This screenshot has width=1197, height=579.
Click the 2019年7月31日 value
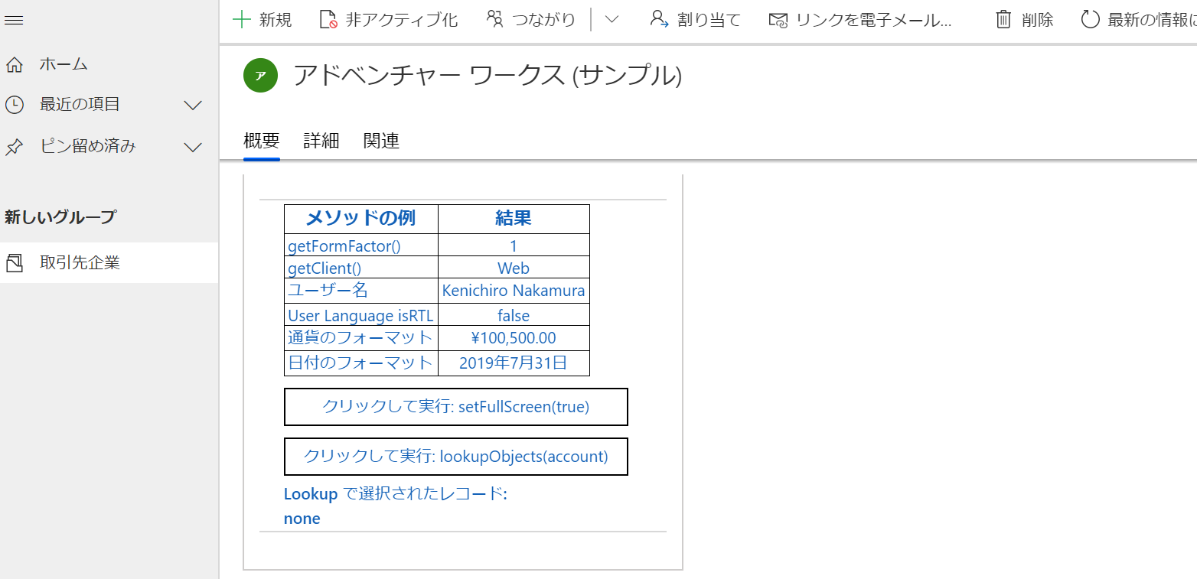[514, 363]
